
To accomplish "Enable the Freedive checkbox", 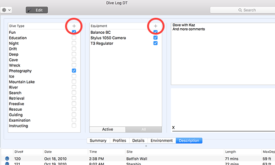I will point(74,103).
